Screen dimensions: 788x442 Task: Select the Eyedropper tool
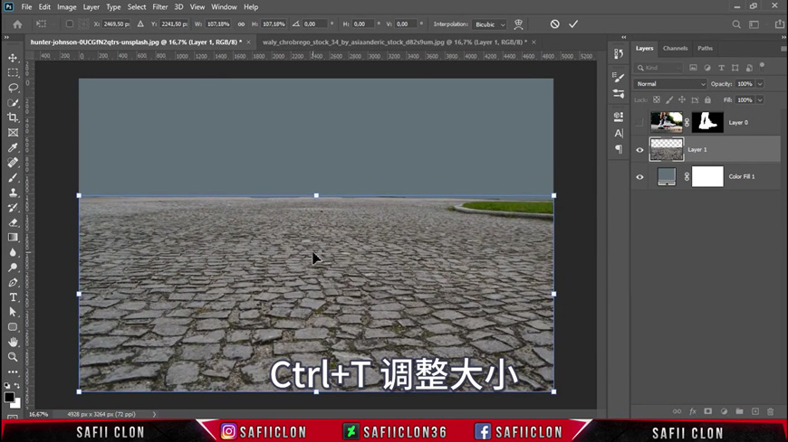(x=13, y=147)
